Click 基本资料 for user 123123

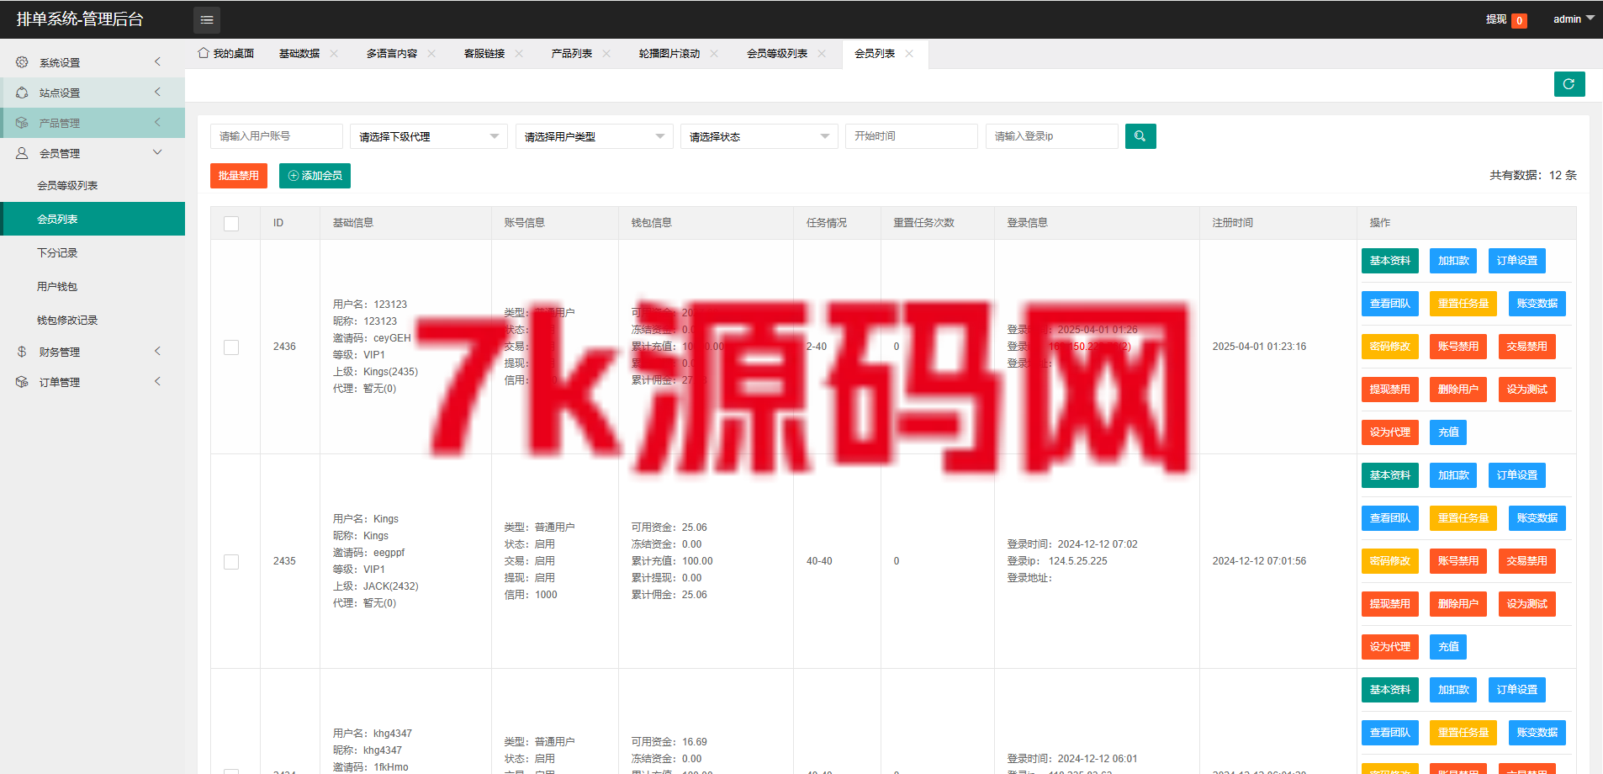coord(1390,261)
